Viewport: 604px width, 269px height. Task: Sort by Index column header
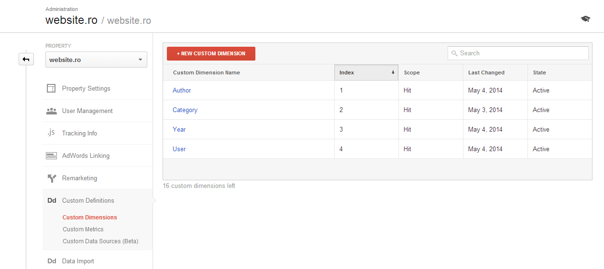pos(366,72)
